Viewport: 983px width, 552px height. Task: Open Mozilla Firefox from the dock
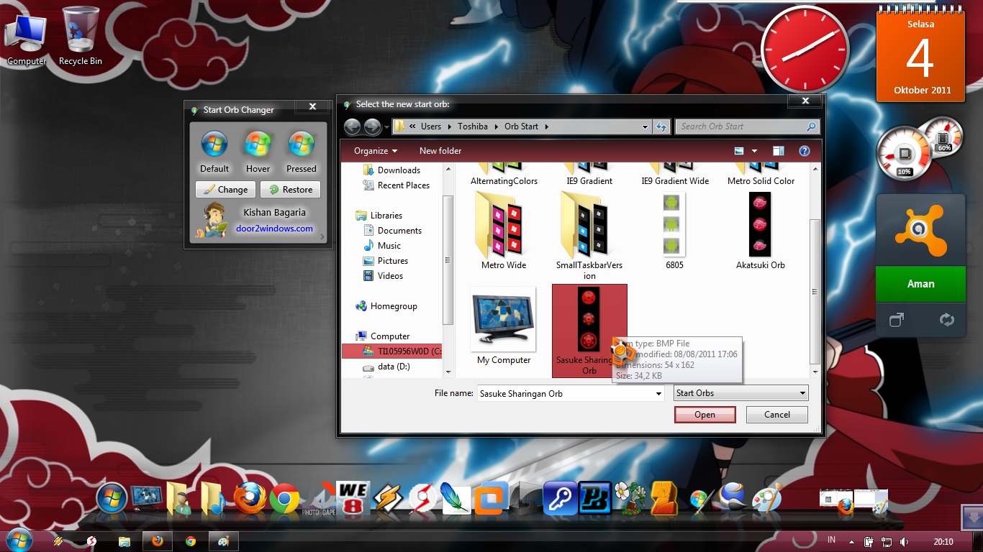[x=250, y=497]
